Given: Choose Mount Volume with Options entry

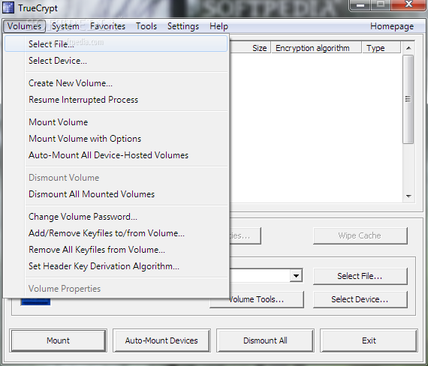Looking at the screenshot, I should [x=116, y=139].
